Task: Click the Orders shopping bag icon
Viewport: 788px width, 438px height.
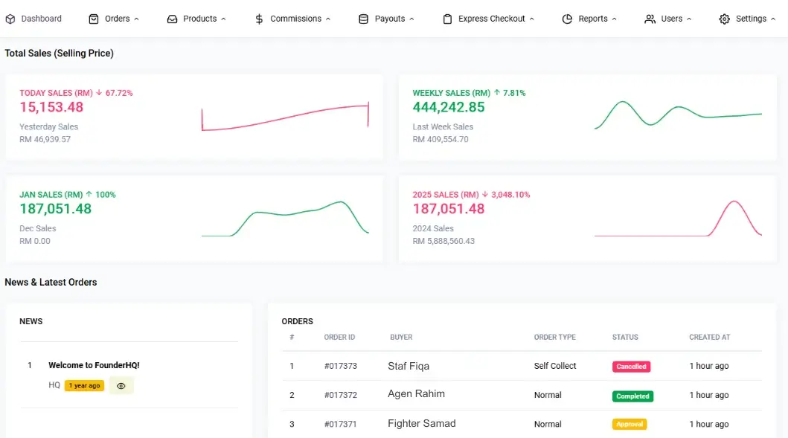Action: pos(94,19)
